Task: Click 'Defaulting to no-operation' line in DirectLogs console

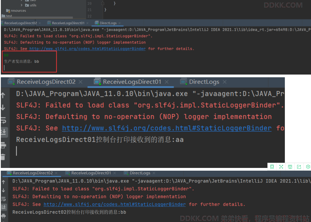Action: tap(75, 42)
